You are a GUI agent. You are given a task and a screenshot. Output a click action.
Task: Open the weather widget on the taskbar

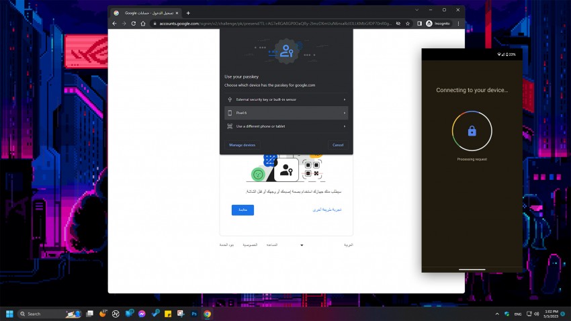pyautogui.click(x=103, y=314)
